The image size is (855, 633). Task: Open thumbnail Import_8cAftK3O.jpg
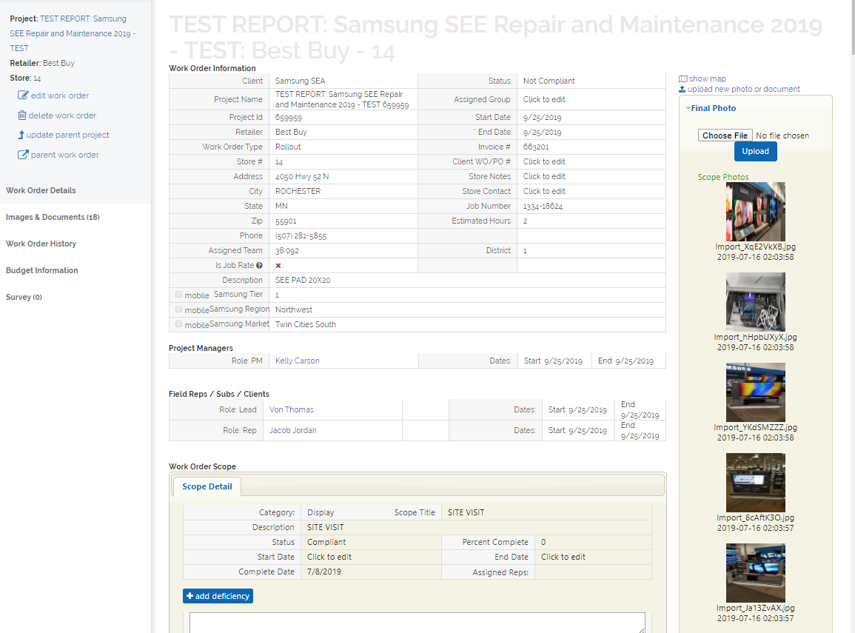click(755, 483)
